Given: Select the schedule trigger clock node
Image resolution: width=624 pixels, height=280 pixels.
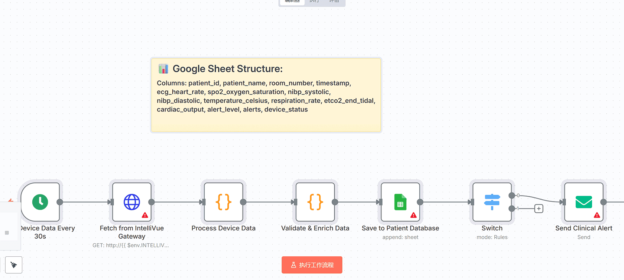Looking at the screenshot, I should tap(40, 202).
